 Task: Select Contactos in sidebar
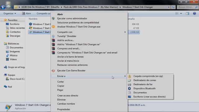[15, 32]
